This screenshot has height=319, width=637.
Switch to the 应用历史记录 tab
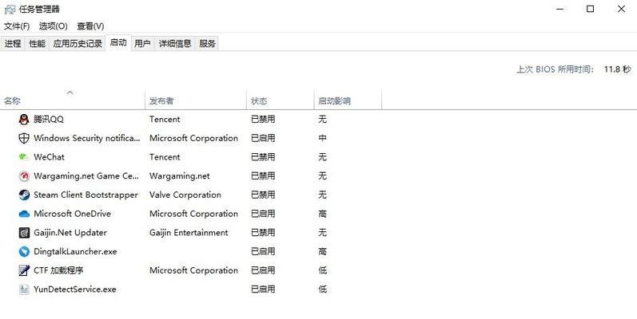tap(78, 43)
